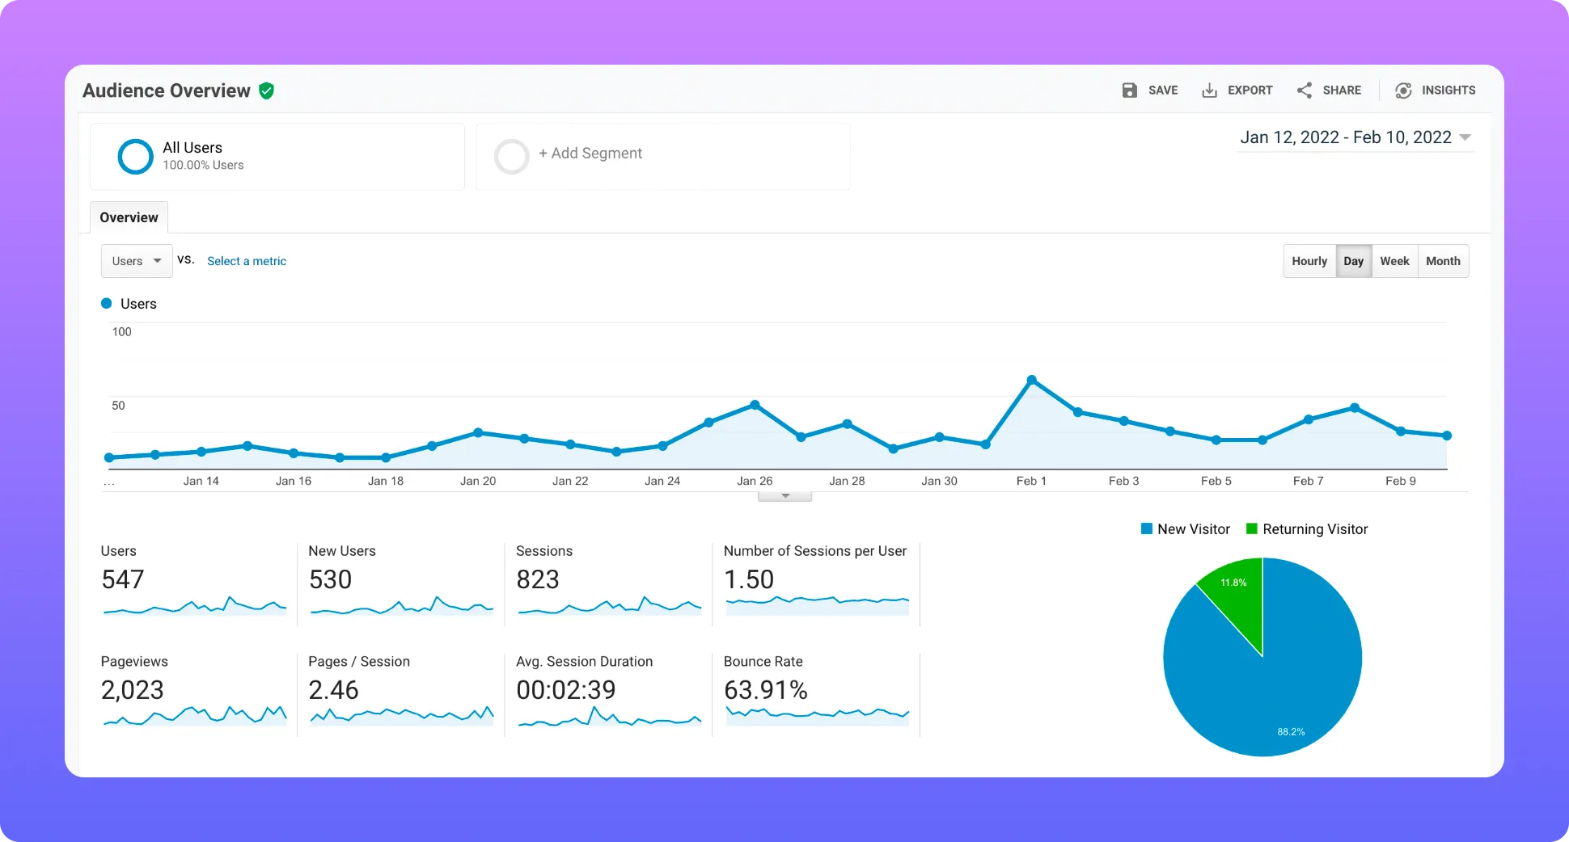Click the Feb 8 peak data point

coord(1355,408)
